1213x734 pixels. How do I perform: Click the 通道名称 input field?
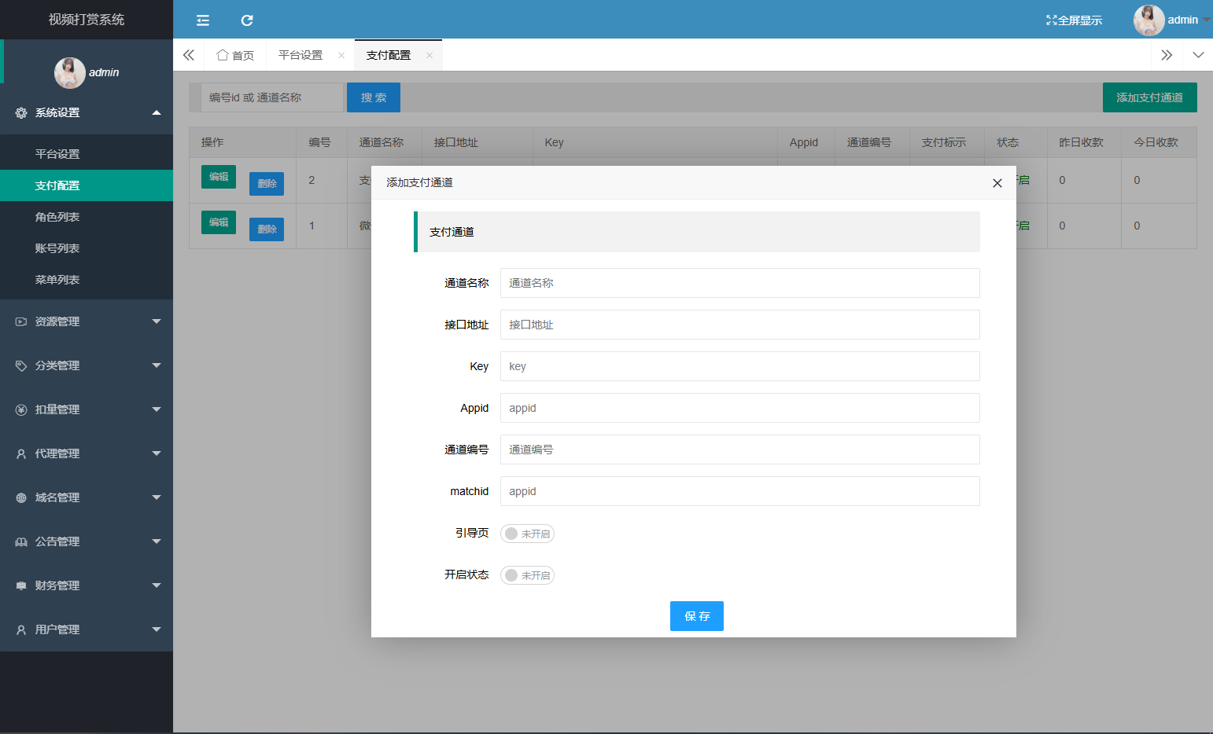[x=740, y=283]
